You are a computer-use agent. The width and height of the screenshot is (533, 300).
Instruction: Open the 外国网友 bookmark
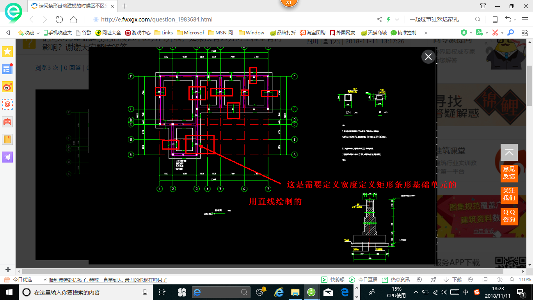[343, 33]
